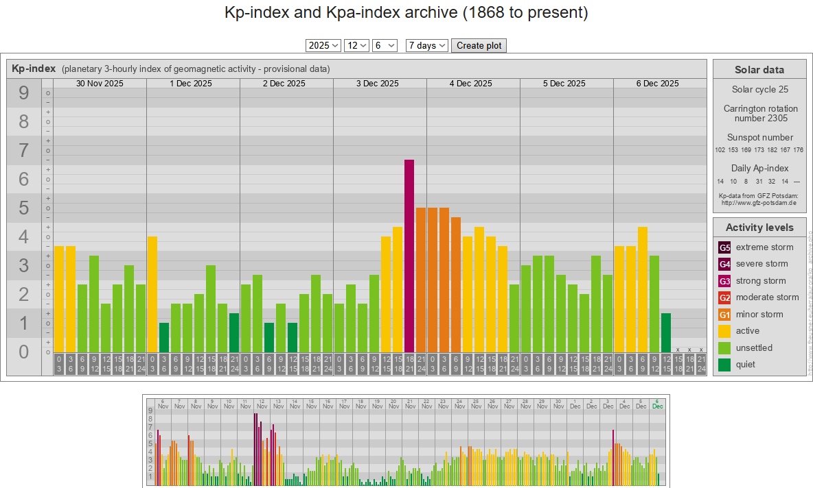Click the 4 Dec 2025 date header
Screen dimensions: 813x488
tap(471, 84)
